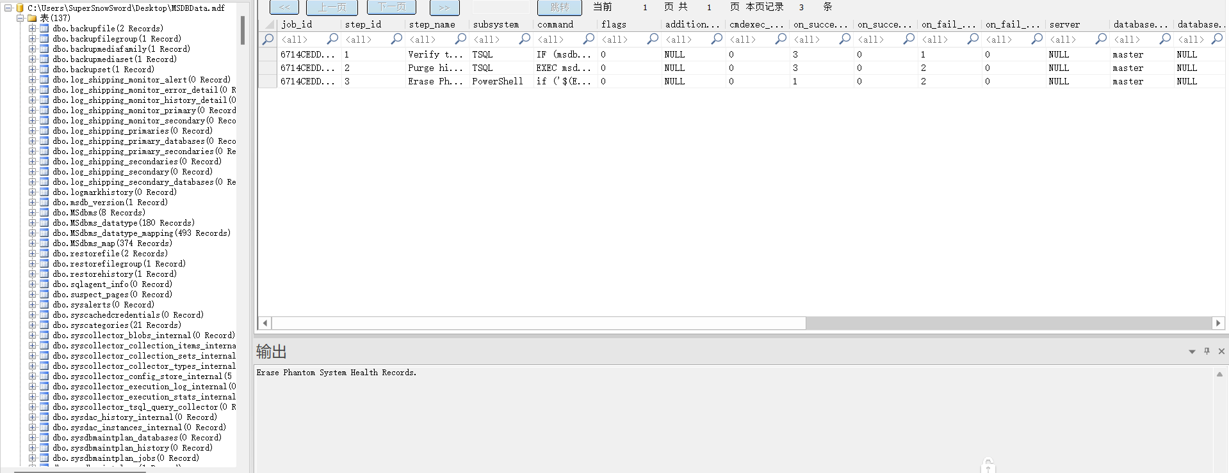This screenshot has width=1229, height=473.
Task: Open the 输出 panel options dropdown arrow
Action: pyautogui.click(x=1192, y=352)
